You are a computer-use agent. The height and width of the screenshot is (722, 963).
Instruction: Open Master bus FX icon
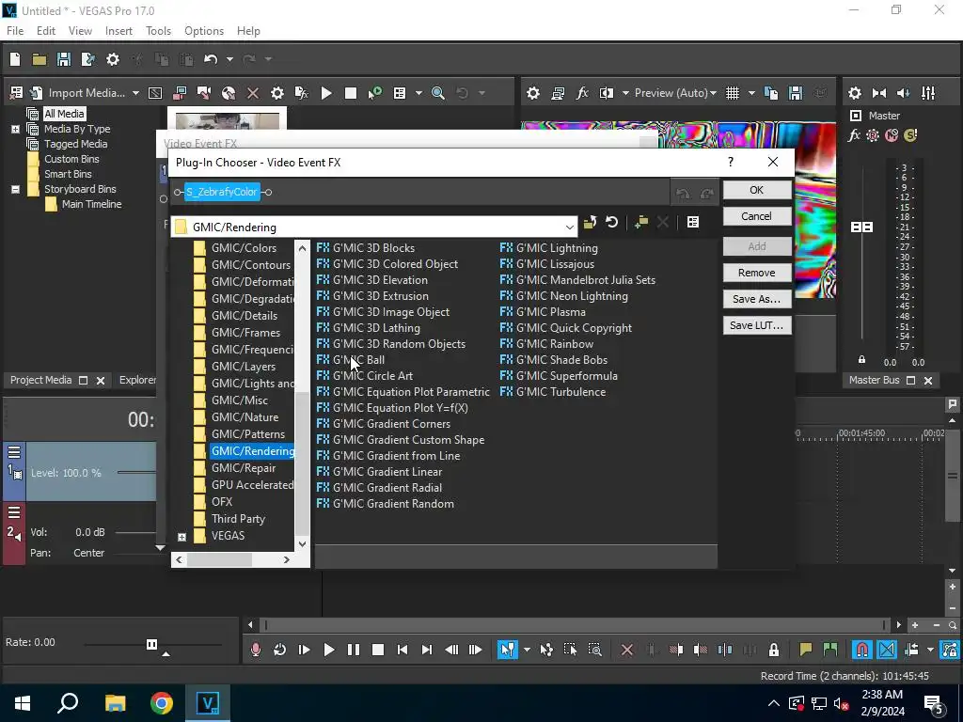coord(854,135)
